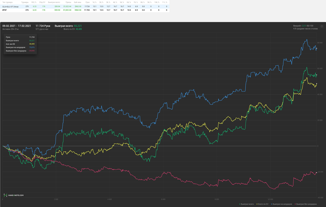
Task: Click the 'Винрейт: 3.11 бб/100' label
Action: click(x=303, y=26)
